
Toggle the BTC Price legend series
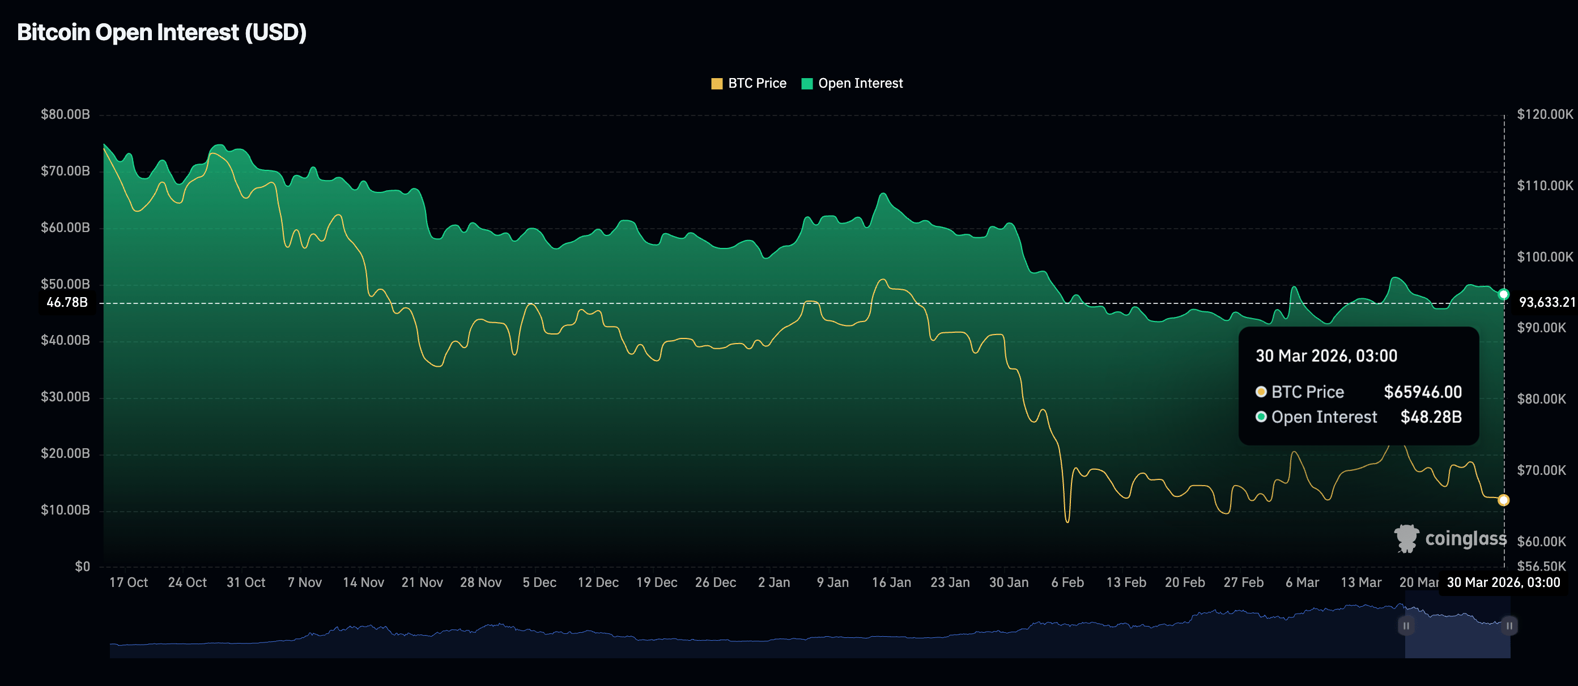point(756,83)
